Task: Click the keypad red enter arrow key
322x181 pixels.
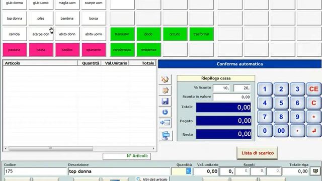Action: coord(313,131)
